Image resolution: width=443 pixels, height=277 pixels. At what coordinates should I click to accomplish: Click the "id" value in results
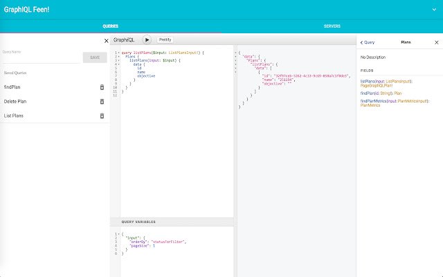click(311, 76)
